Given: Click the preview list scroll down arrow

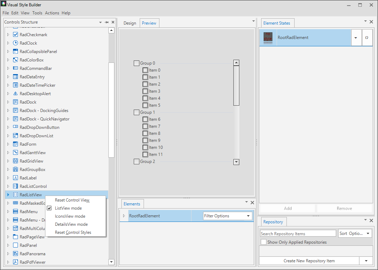Looking at the screenshot, I should [236, 162].
